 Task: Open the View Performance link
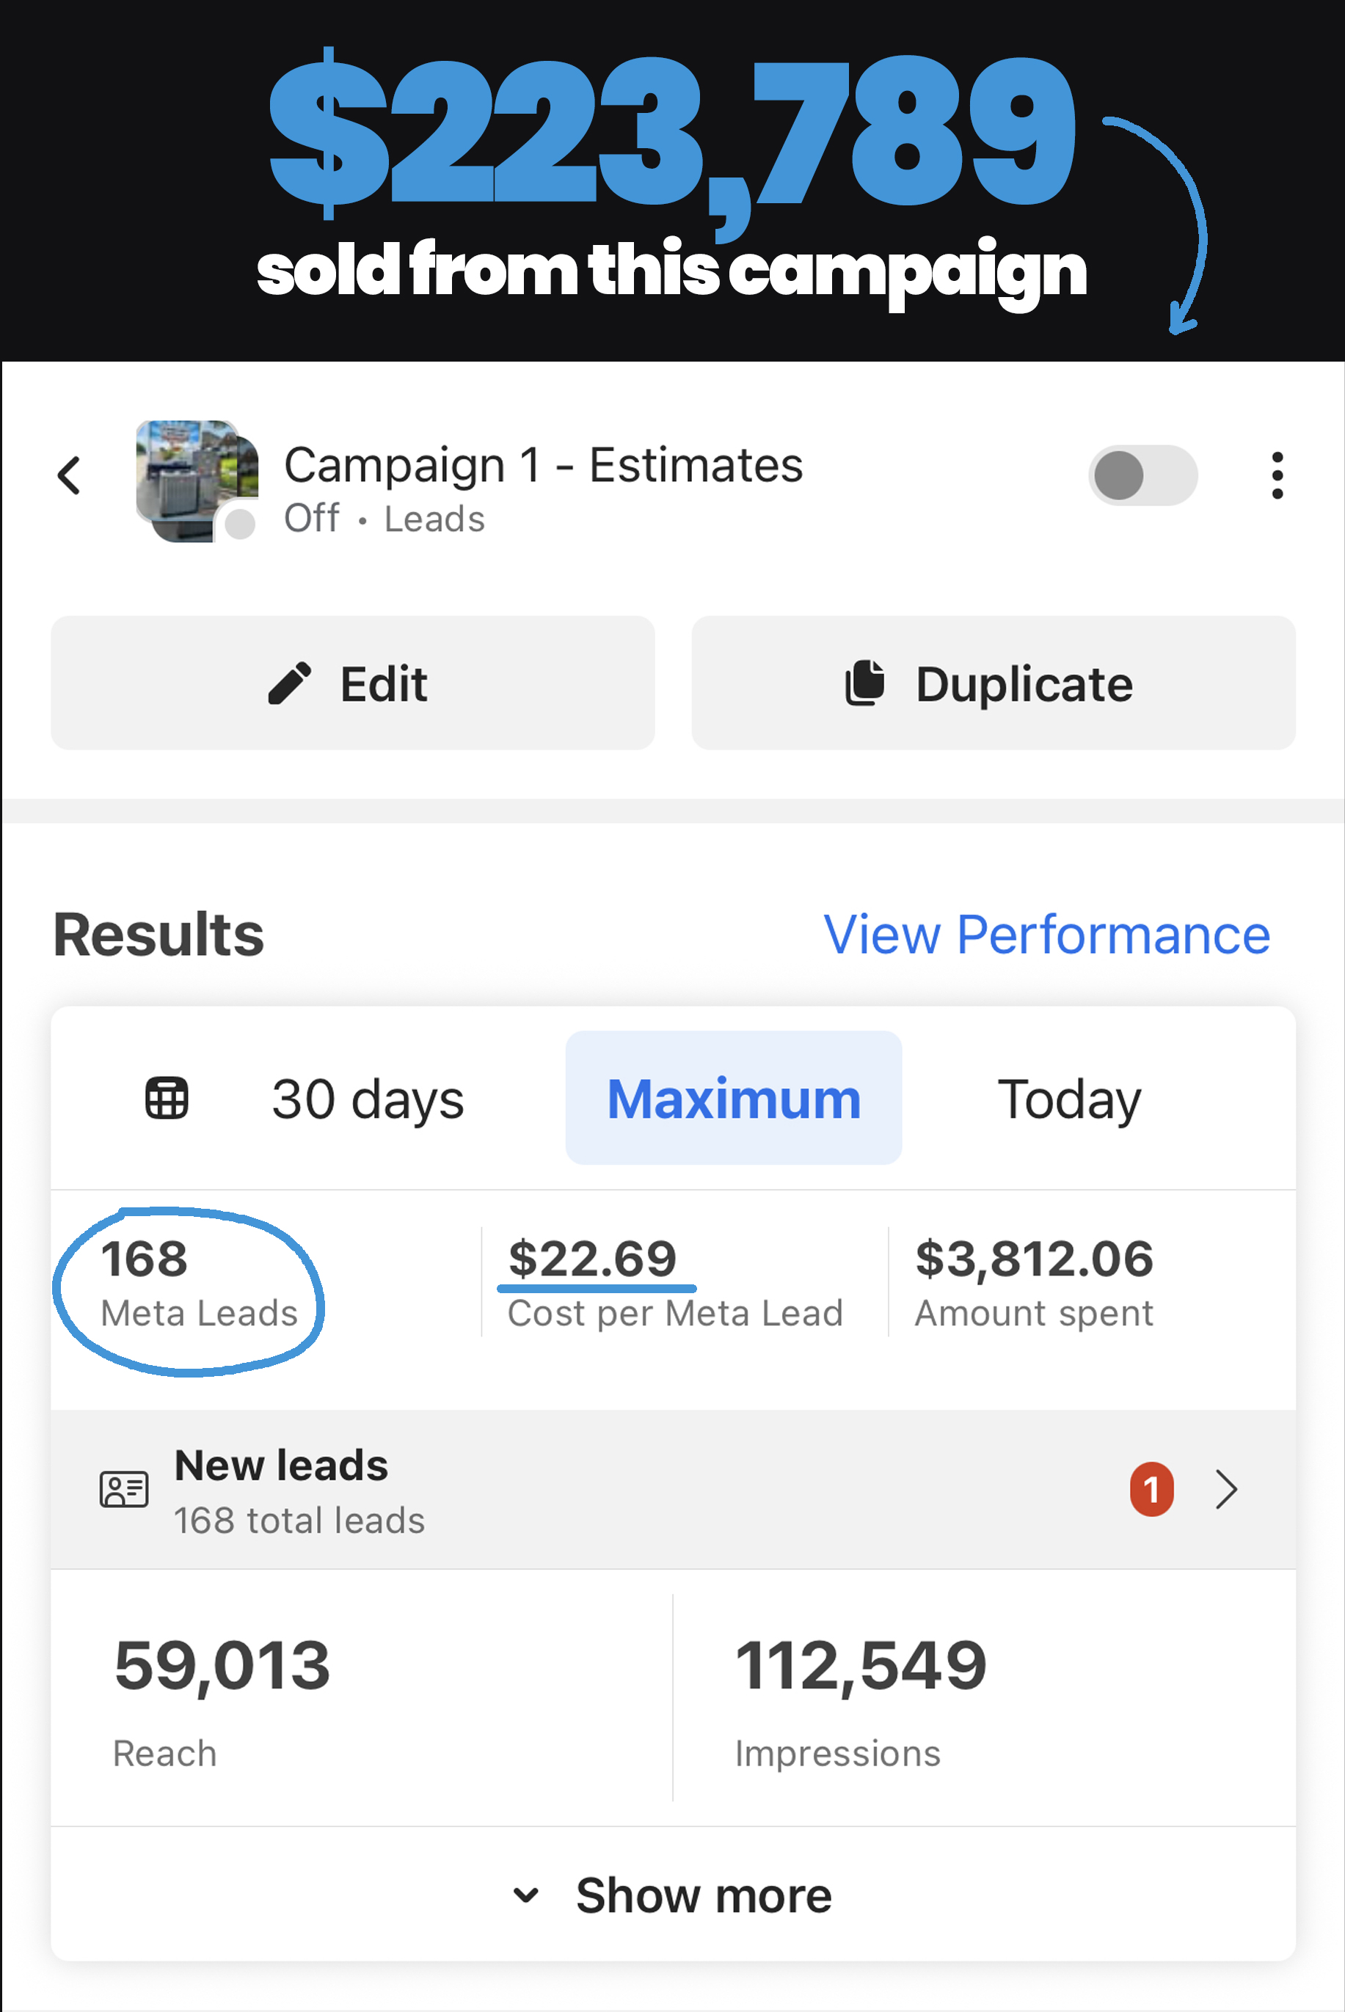1046,934
